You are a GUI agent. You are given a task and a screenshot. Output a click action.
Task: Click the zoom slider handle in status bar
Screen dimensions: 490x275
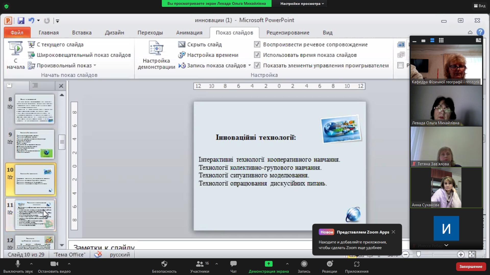(x=418, y=254)
